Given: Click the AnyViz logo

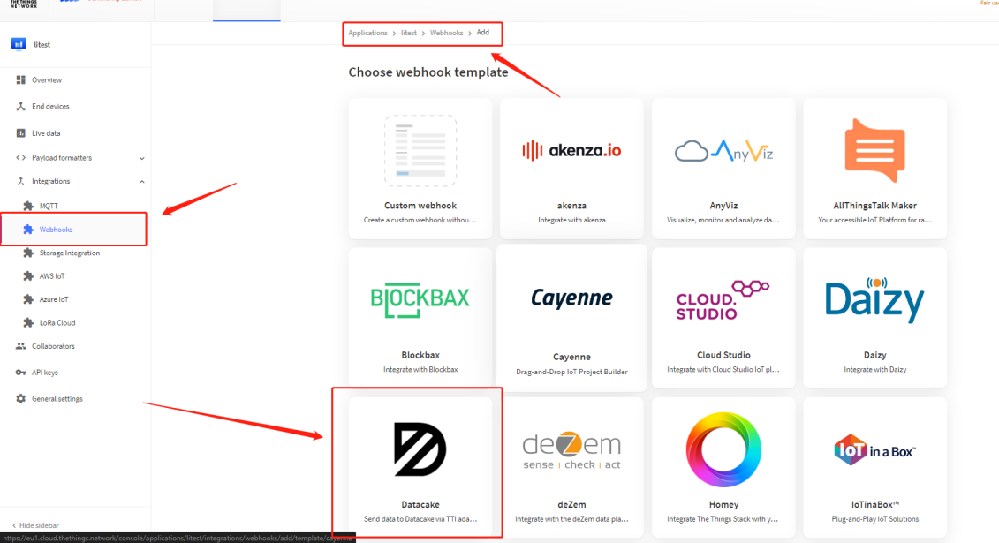Looking at the screenshot, I should point(723,151).
